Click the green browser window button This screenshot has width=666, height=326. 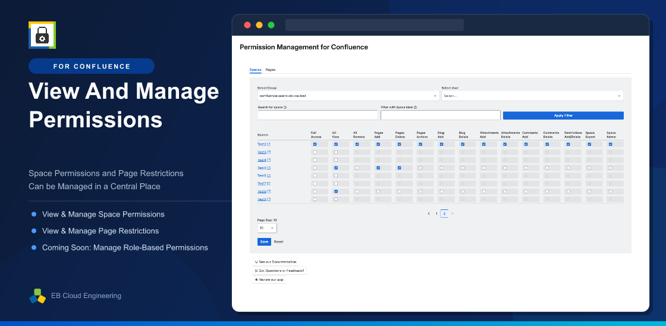[x=271, y=25]
